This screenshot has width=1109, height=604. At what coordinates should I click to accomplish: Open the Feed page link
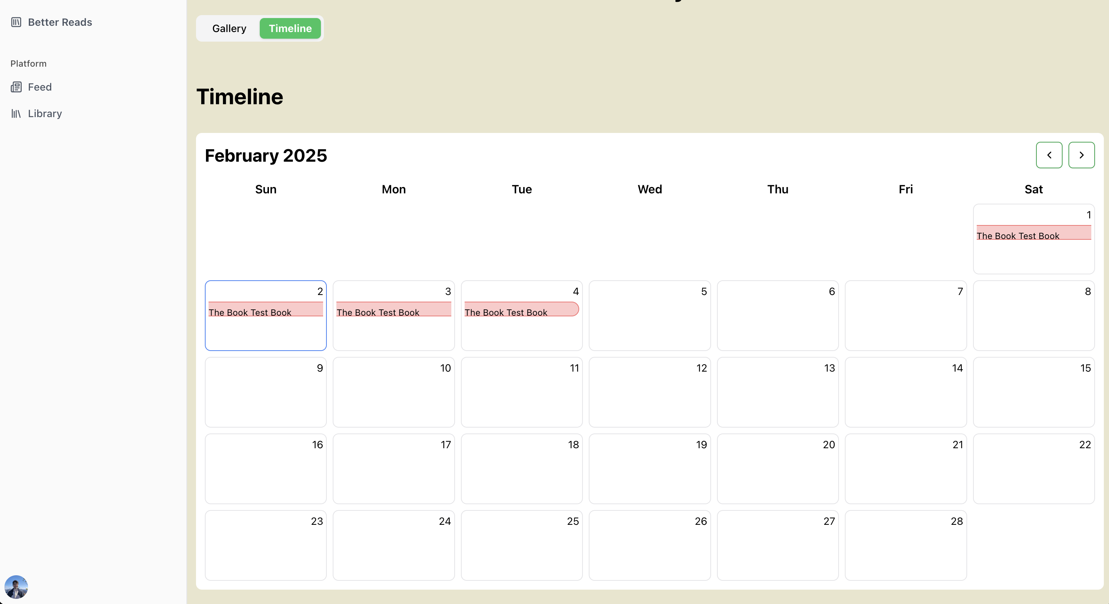point(40,87)
